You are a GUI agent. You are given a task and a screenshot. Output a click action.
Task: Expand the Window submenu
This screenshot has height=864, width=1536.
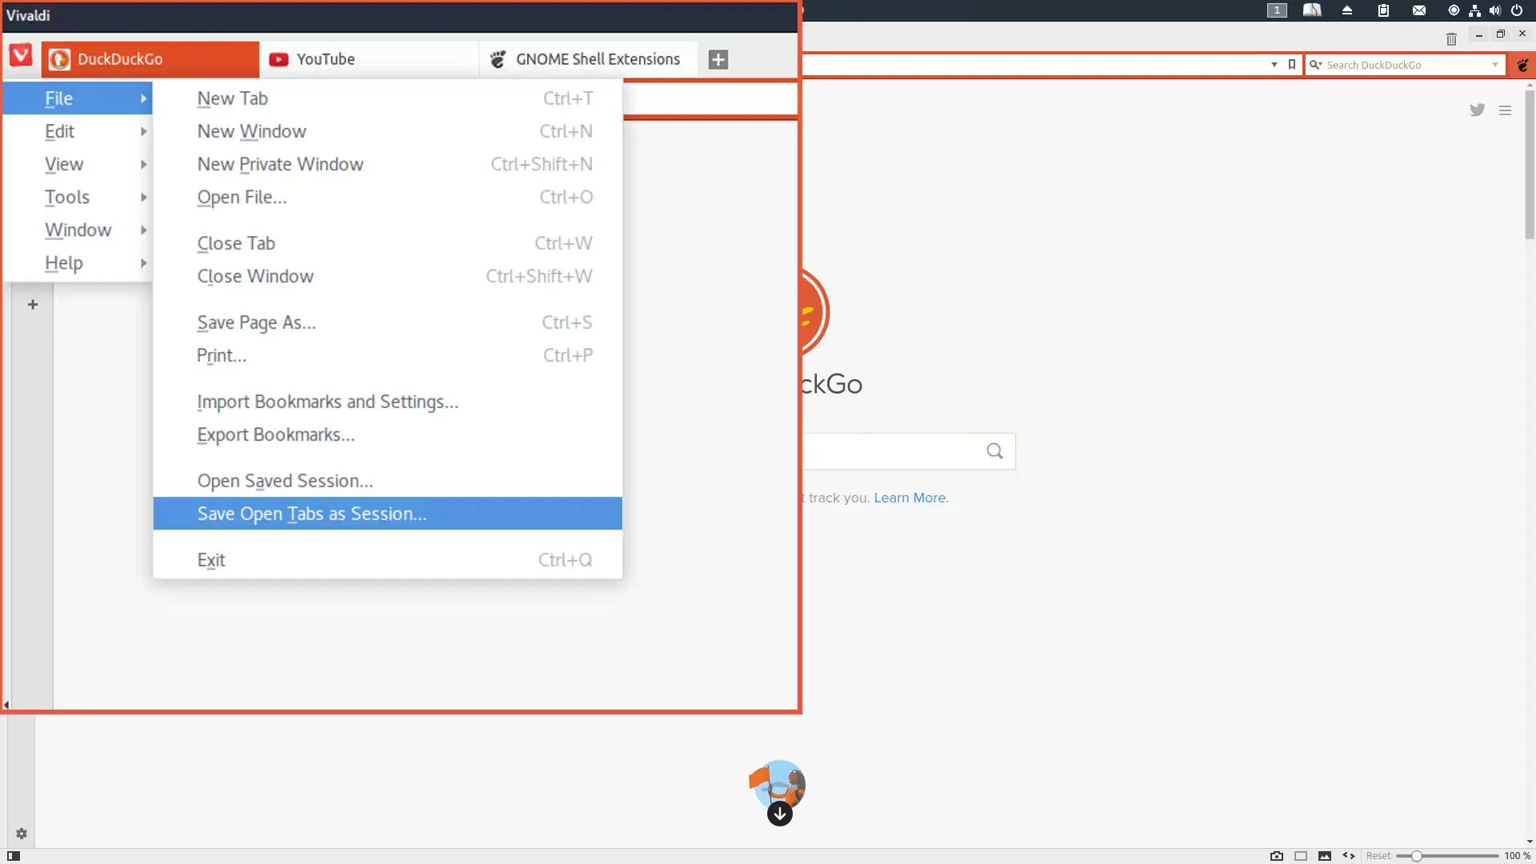(x=78, y=230)
